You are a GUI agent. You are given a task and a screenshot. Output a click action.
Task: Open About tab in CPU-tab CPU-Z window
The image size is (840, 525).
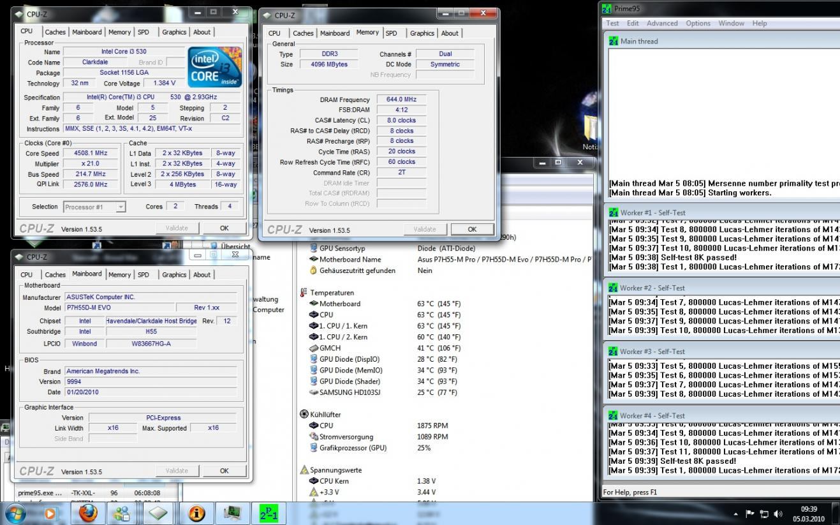(x=202, y=32)
